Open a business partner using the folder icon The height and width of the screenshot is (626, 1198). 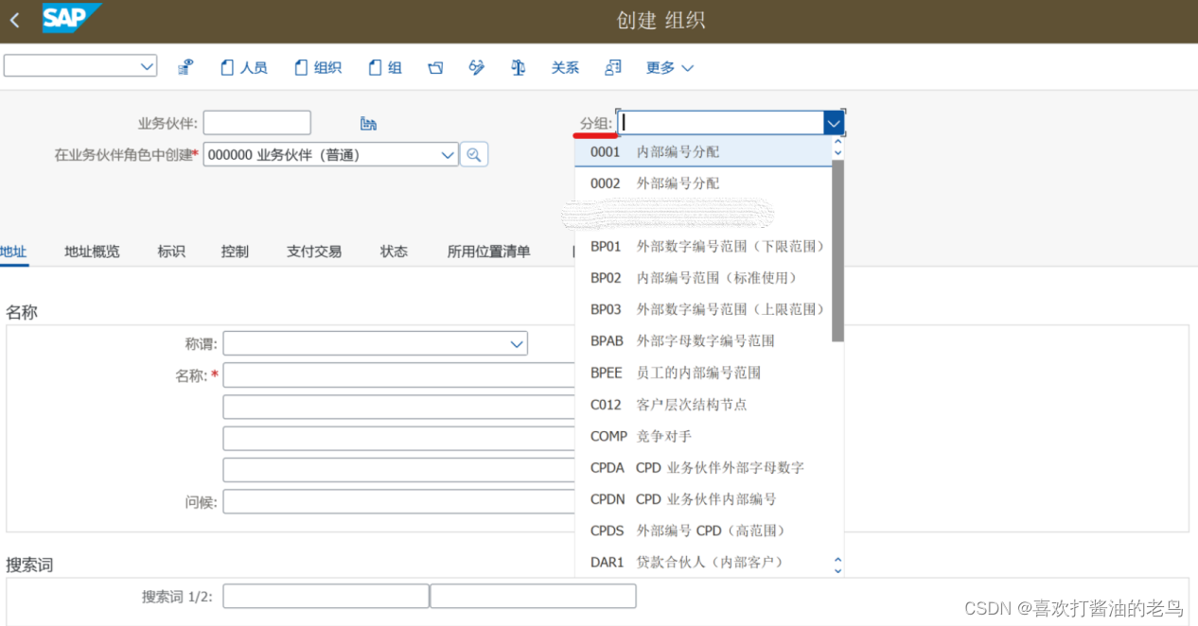pos(435,67)
